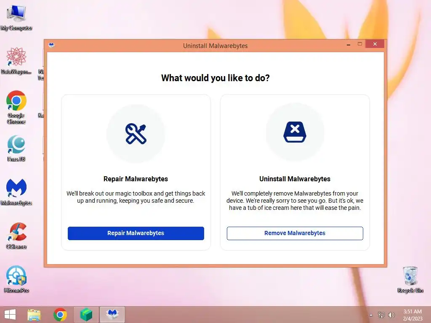
Task: Click the Repair Malwarebytes button
Action: 136,233
